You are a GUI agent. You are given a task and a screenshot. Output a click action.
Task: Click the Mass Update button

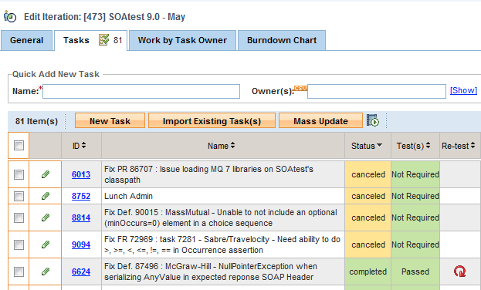point(320,121)
